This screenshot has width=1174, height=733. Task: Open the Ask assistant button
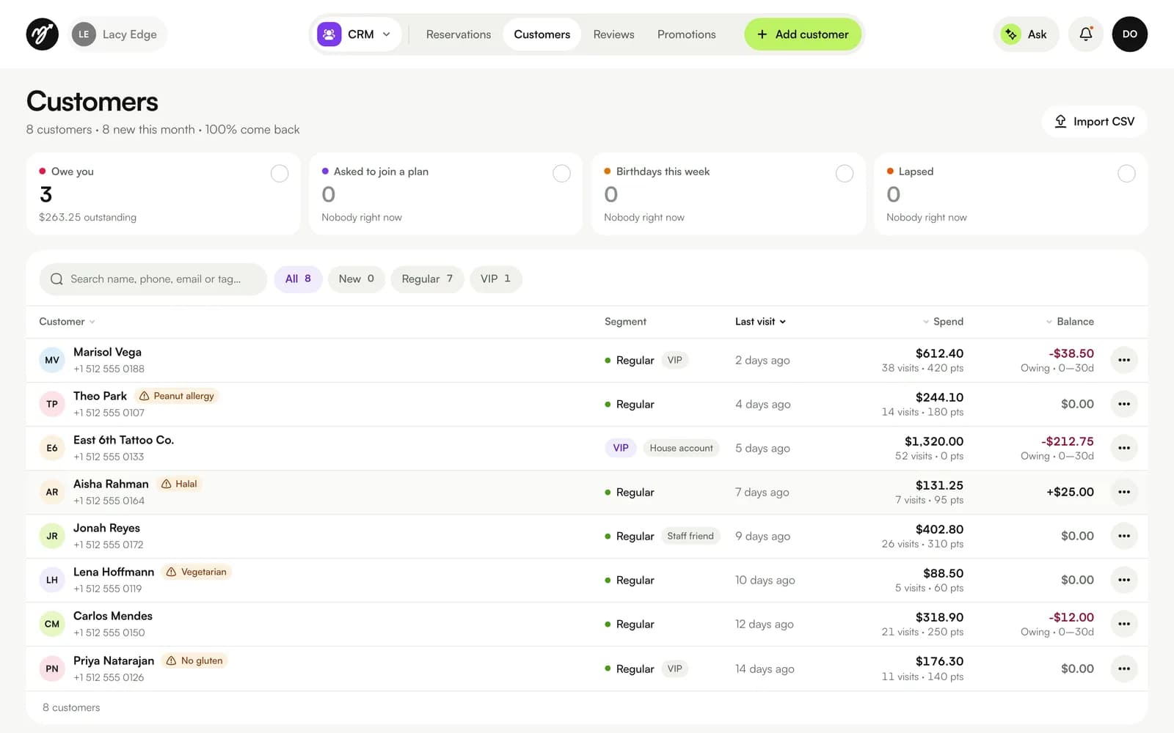1026,34
